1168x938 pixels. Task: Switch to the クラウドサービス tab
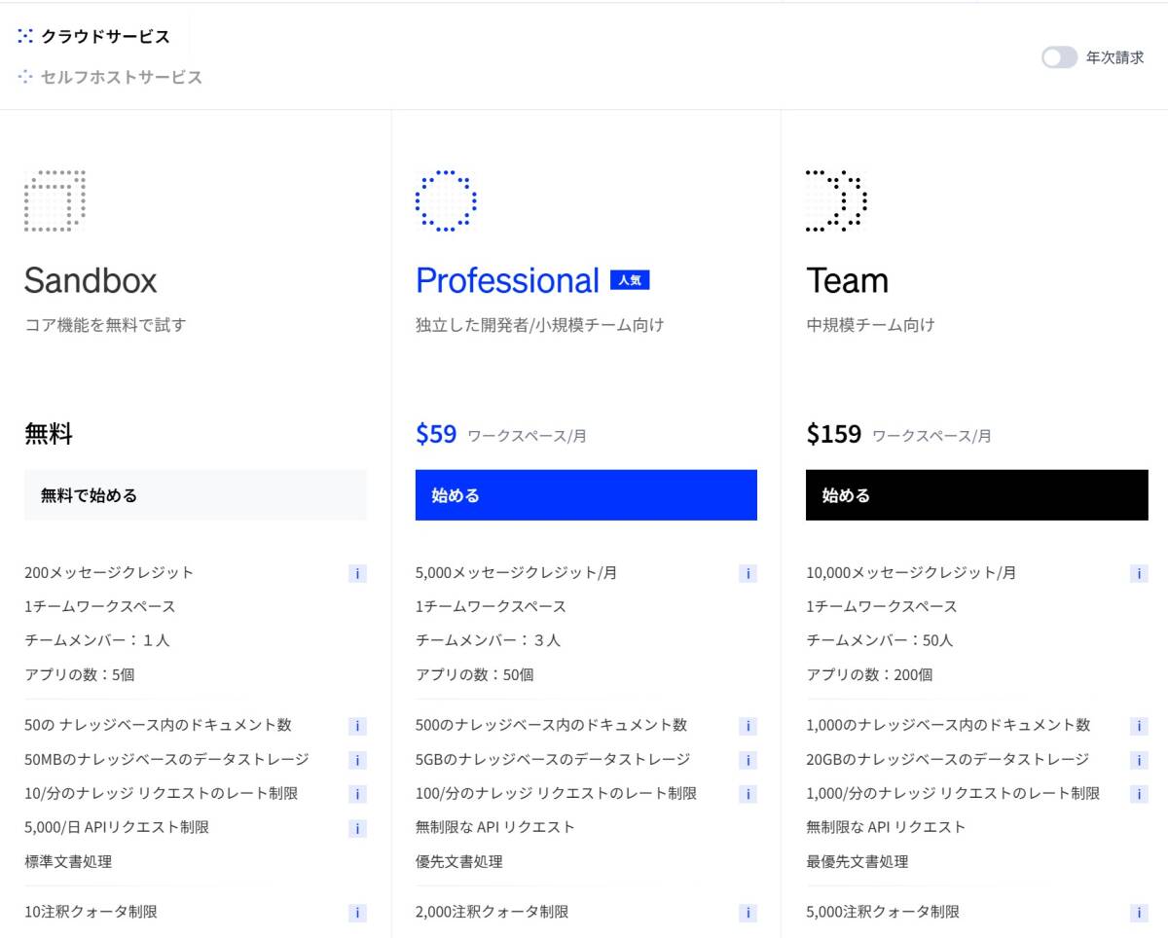[x=93, y=37]
